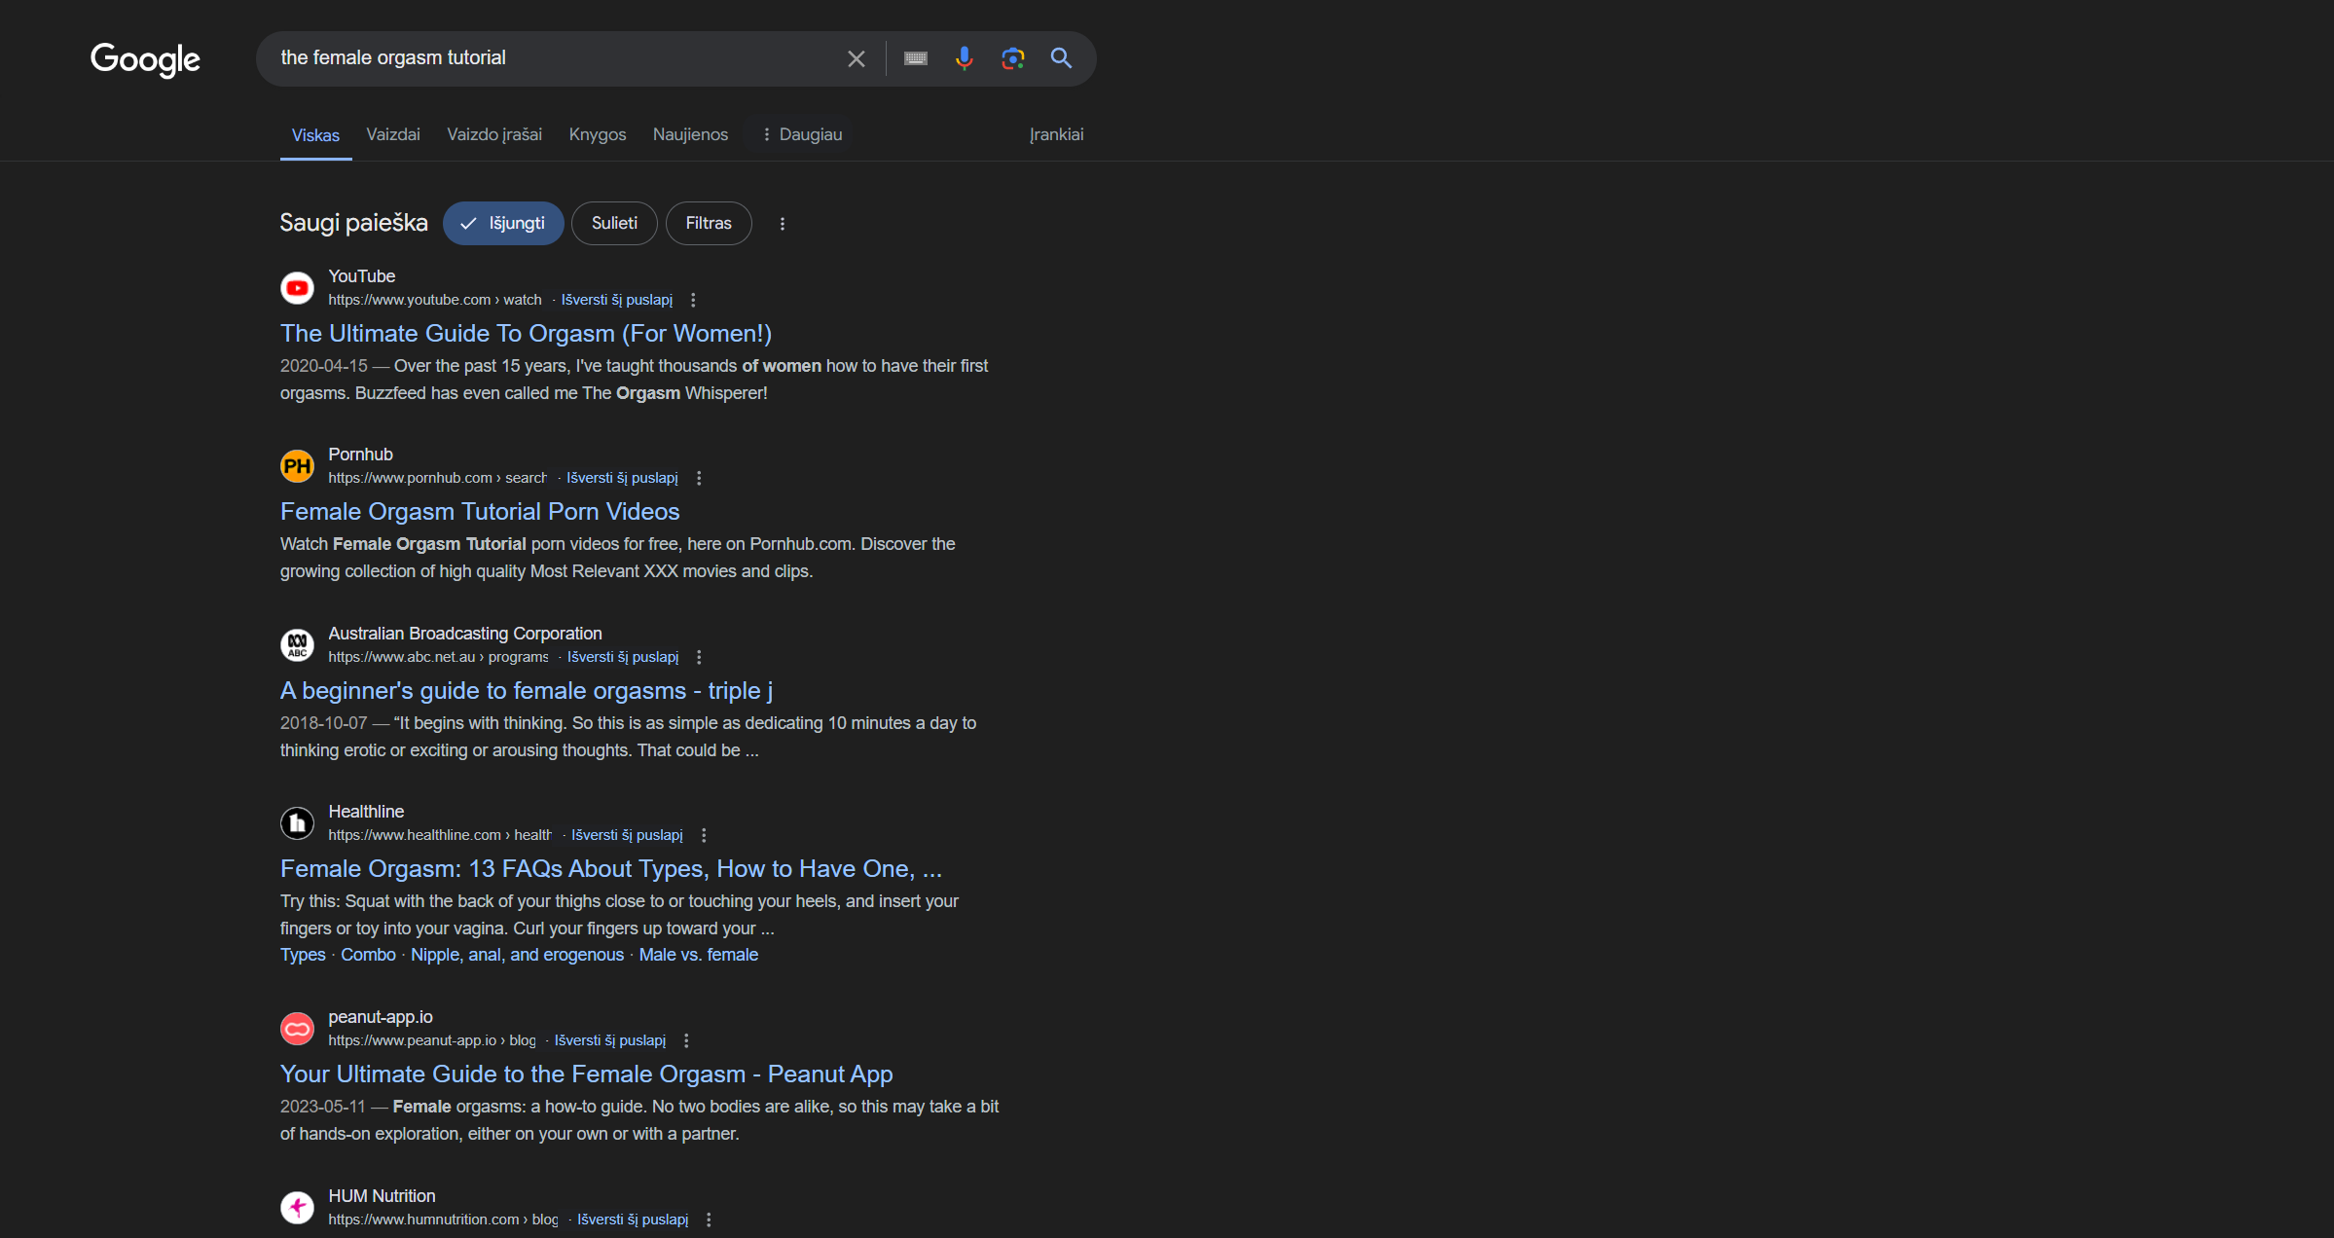2334x1238 pixels.
Task: Open the on-screen keyboard input tool
Action: coord(915,58)
